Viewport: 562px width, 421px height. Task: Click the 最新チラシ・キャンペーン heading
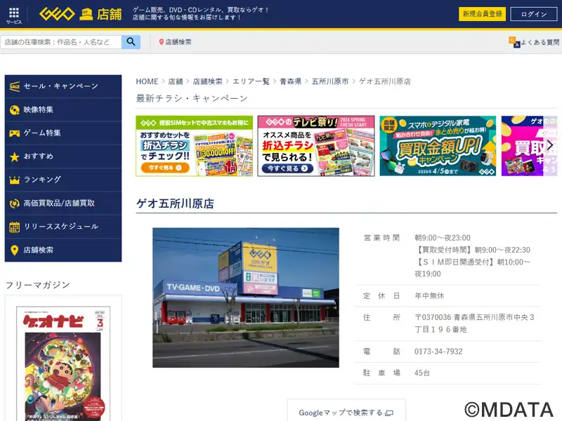(192, 98)
